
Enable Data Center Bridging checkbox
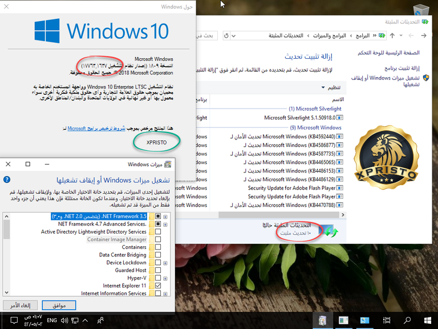(158, 255)
